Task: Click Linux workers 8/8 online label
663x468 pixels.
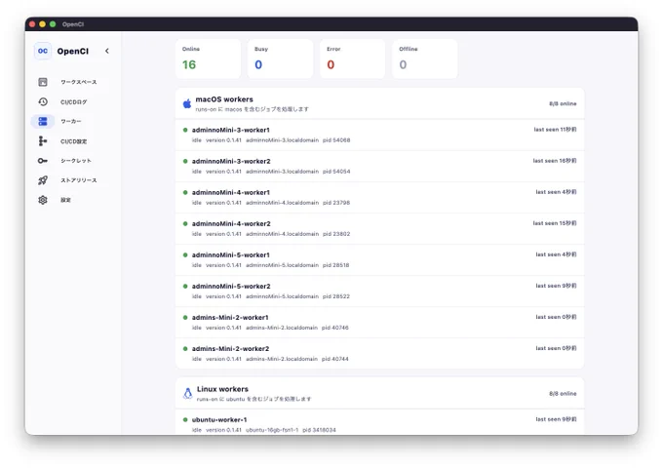Action: coord(563,394)
